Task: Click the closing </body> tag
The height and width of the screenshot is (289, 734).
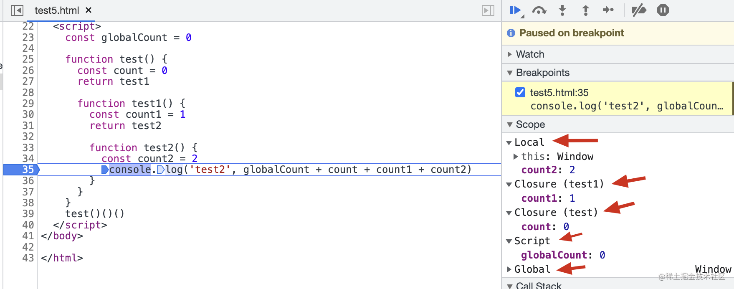Action: coord(62,236)
